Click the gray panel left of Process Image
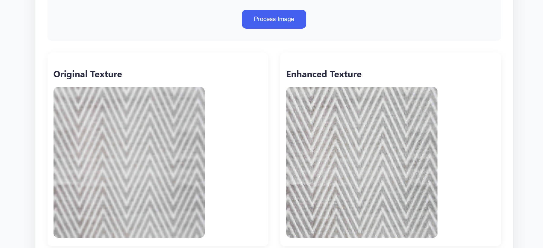543x248 pixels. pyautogui.click(x=145, y=20)
